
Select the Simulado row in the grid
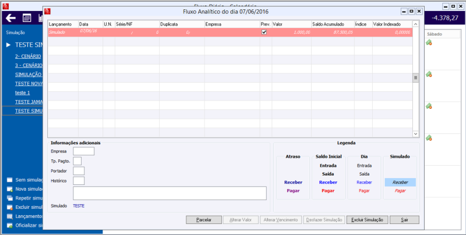click(230, 33)
